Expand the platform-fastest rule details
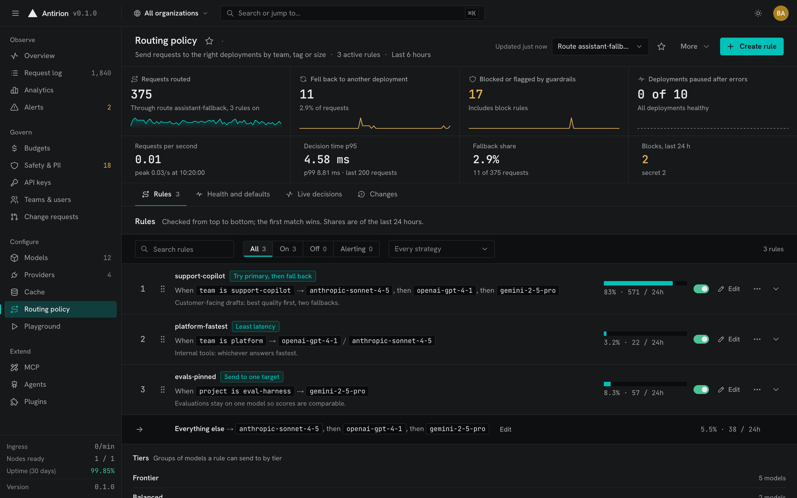Screen dimensions: 797x498 pos(776,339)
